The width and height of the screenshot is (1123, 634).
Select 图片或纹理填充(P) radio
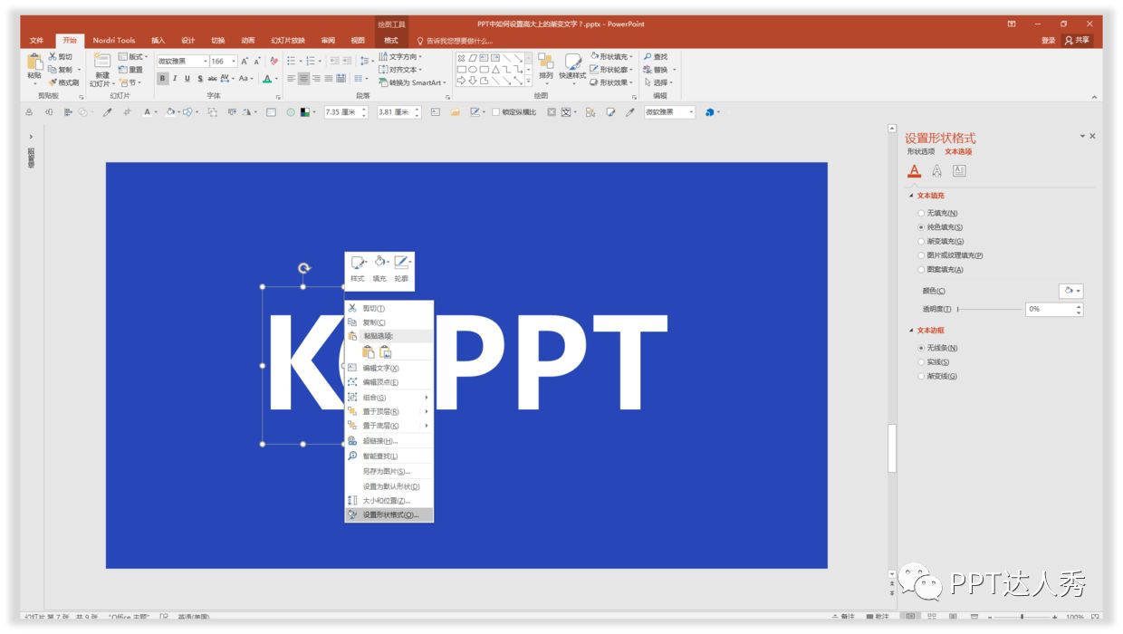(921, 255)
